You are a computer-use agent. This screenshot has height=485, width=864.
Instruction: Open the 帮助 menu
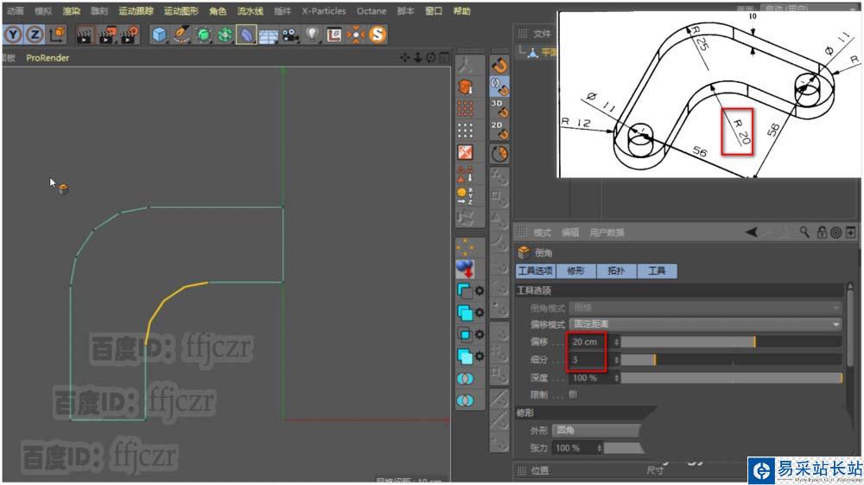461,11
